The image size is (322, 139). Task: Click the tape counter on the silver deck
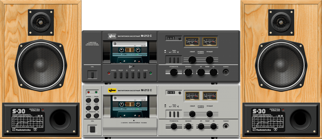tap(171, 92)
